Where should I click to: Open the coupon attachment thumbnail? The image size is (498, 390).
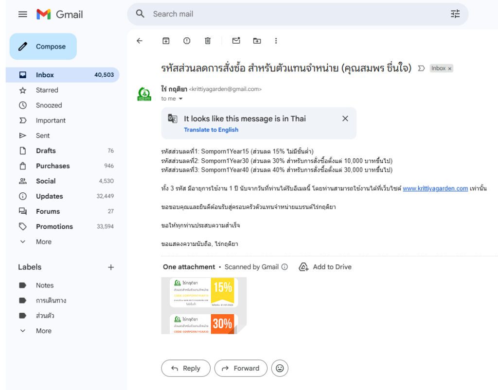tap(204, 305)
